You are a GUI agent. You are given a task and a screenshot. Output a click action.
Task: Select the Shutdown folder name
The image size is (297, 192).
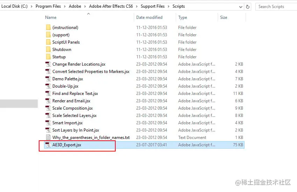click(x=62, y=49)
